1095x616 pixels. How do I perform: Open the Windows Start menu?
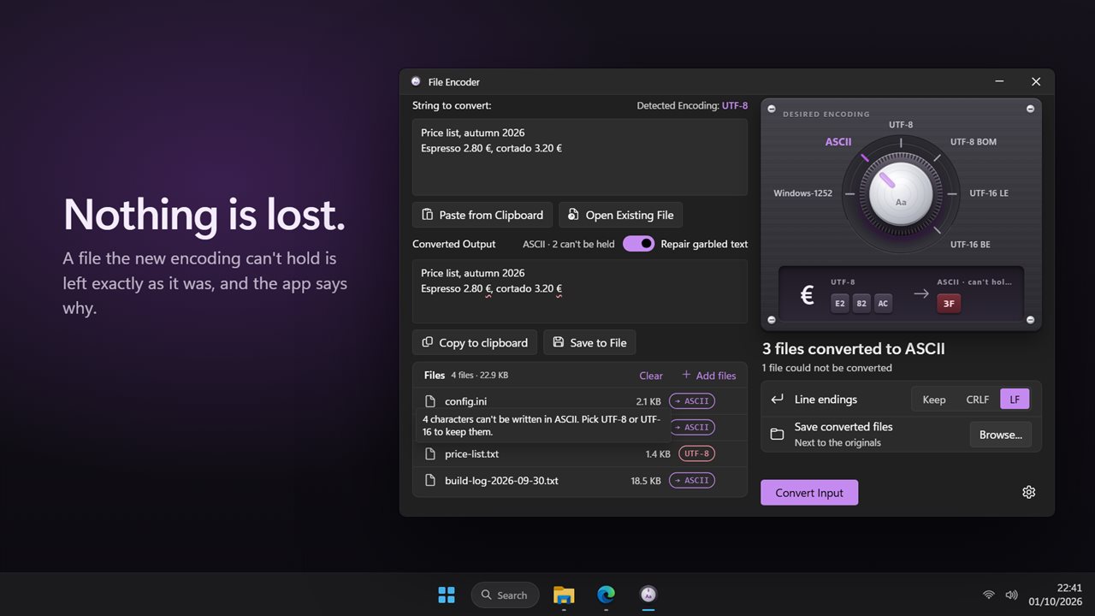(x=447, y=595)
